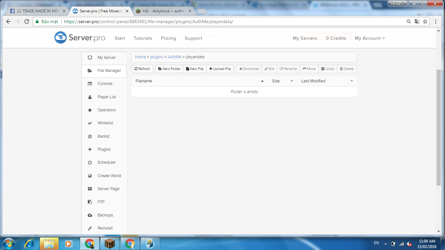Click the Server.pro logo
Image resolution: width=445 pixels, height=250 pixels.
coord(80,38)
